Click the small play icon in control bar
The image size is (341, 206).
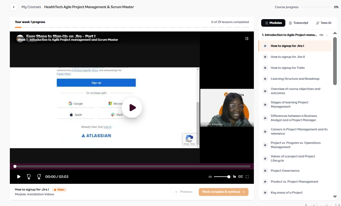[19, 177]
